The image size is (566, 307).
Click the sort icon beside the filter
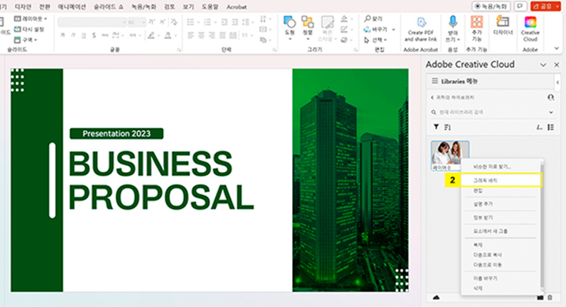click(447, 127)
